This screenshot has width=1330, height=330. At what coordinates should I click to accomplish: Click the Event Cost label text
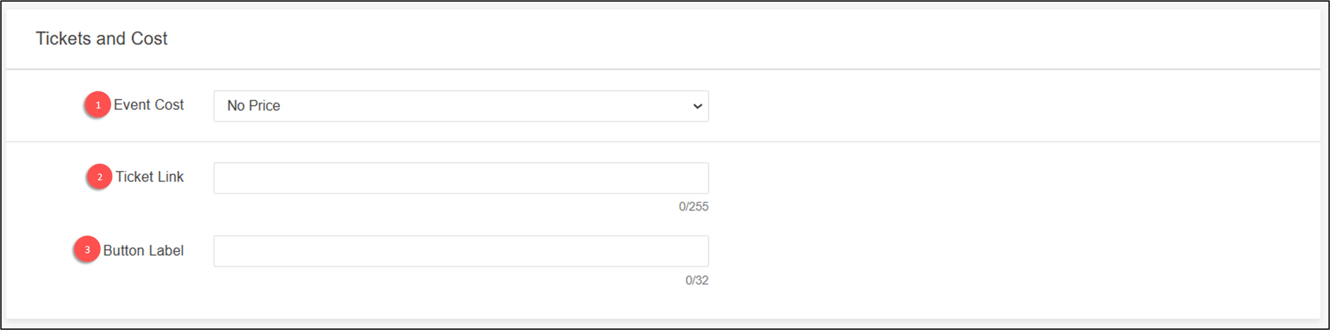(149, 105)
